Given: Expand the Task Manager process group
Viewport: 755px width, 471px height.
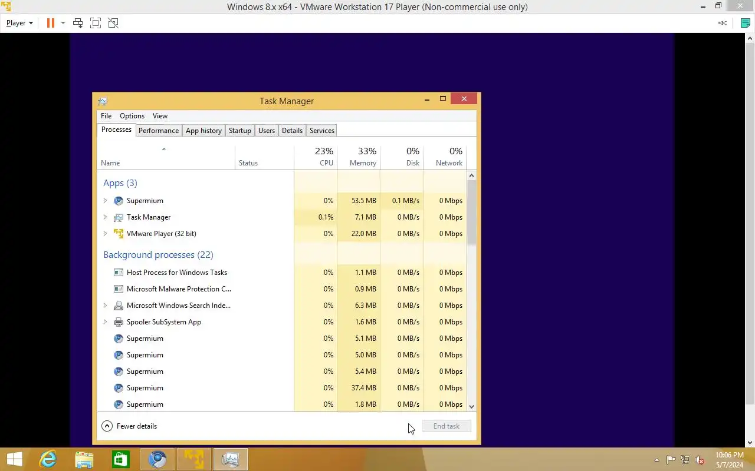Looking at the screenshot, I should (x=106, y=217).
